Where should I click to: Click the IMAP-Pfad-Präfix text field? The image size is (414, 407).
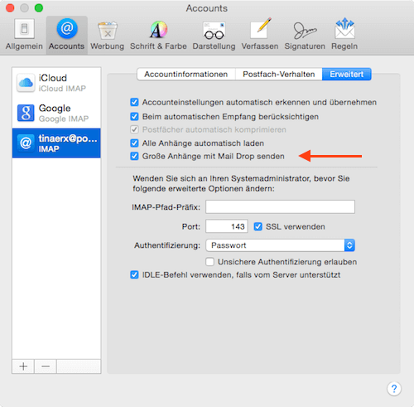(x=280, y=206)
